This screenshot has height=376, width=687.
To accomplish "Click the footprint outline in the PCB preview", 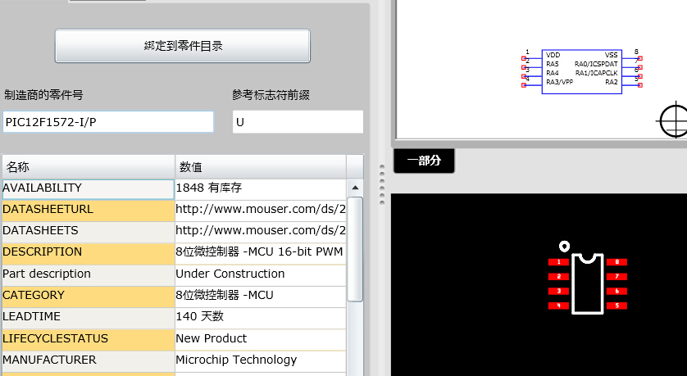I will [588, 283].
